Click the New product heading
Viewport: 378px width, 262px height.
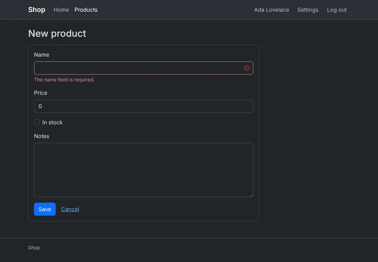[x=57, y=33]
